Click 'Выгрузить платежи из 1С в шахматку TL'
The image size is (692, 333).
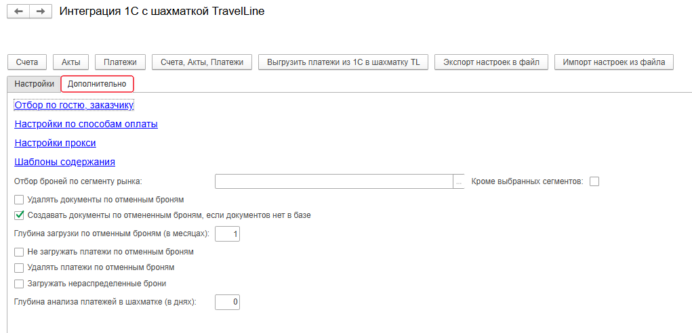pyautogui.click(x=343, y=62)
